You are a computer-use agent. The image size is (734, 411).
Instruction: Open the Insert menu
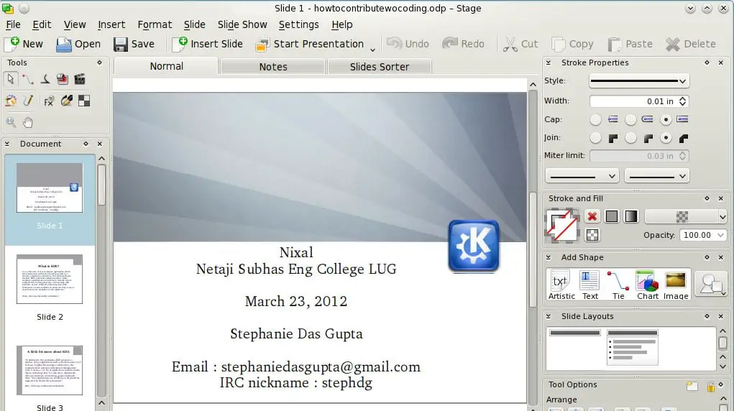tap(111, 24)
